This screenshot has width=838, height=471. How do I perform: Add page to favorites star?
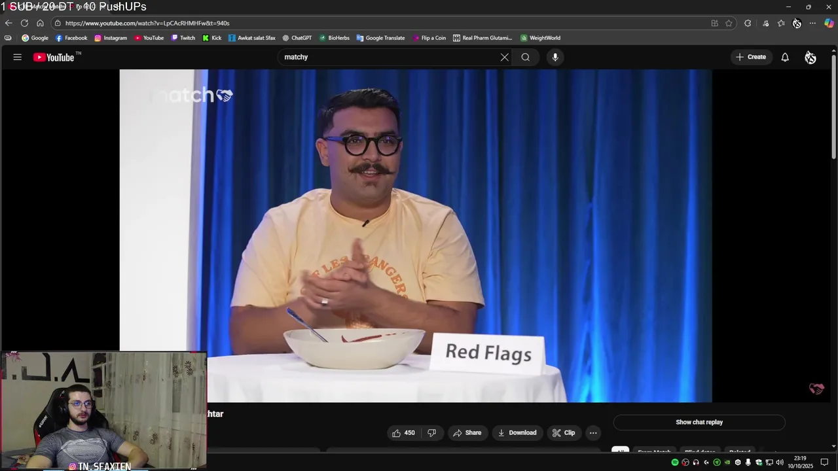(729, 23)
